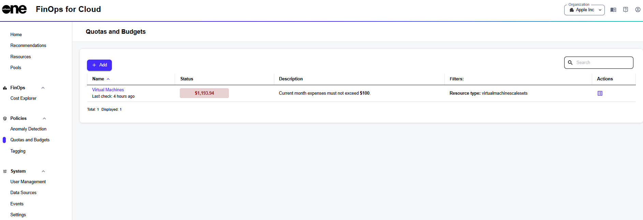The height and width of the screenshot is (220, 643).
Task: Open the Virtual Machines constraint link
Action: click(x=108, y=90)
